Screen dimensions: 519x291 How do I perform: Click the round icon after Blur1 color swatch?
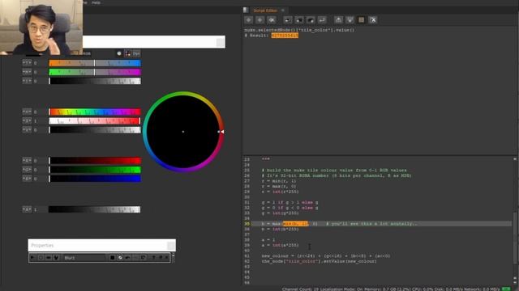coord(120,258)
